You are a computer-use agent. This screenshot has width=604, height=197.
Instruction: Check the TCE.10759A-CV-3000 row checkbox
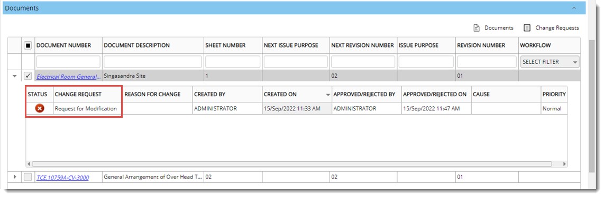tap(28, 177)
